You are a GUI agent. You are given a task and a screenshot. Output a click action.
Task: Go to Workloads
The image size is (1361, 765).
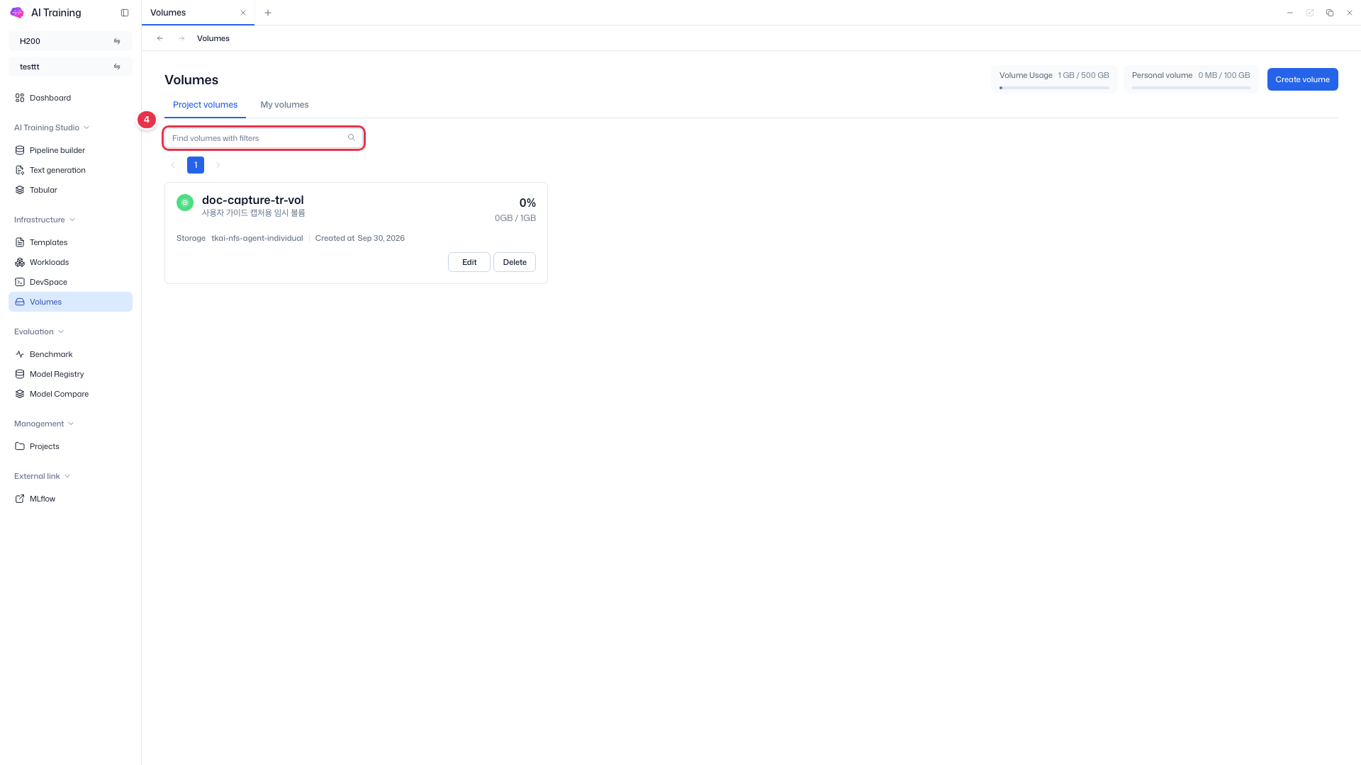point(70,262)
